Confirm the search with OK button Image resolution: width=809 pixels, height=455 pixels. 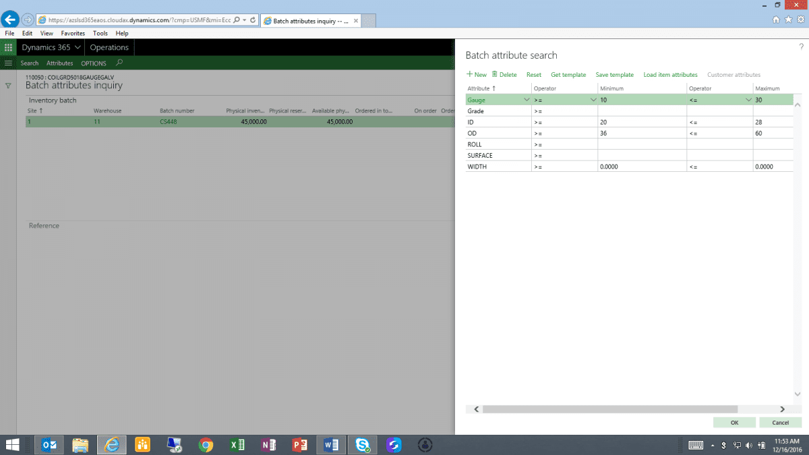(734, 423)
